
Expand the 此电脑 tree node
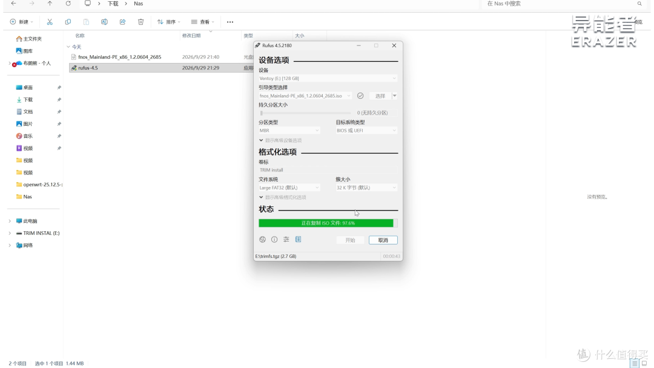tap(10, 221)
